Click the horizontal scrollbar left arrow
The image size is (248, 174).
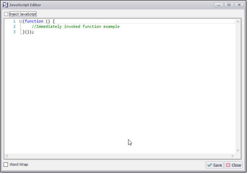tap(7, 156)
